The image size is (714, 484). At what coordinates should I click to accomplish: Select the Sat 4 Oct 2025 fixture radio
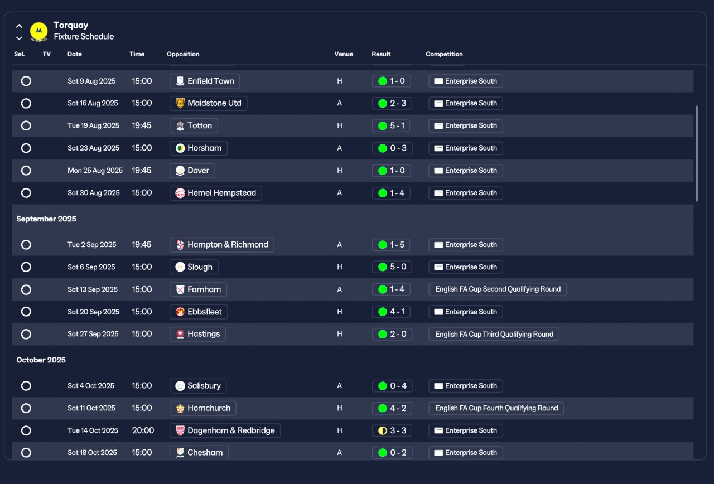point(26,385)
